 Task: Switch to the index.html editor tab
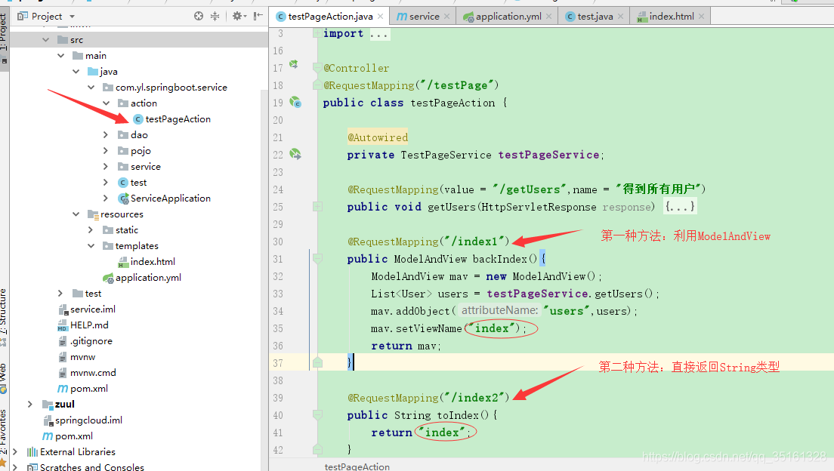tap(671, 17)
